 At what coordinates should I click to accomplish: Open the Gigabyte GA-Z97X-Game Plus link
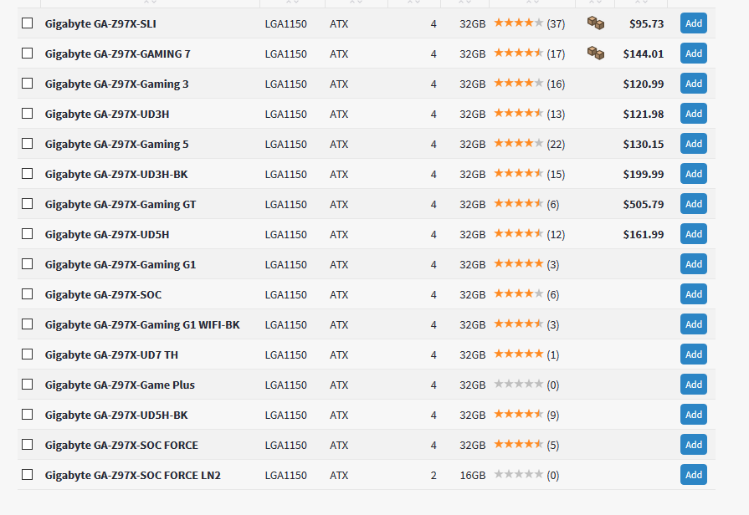[x=120, y=385]
